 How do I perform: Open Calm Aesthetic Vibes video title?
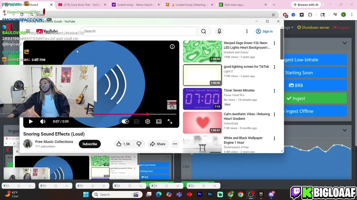[247, 116]
